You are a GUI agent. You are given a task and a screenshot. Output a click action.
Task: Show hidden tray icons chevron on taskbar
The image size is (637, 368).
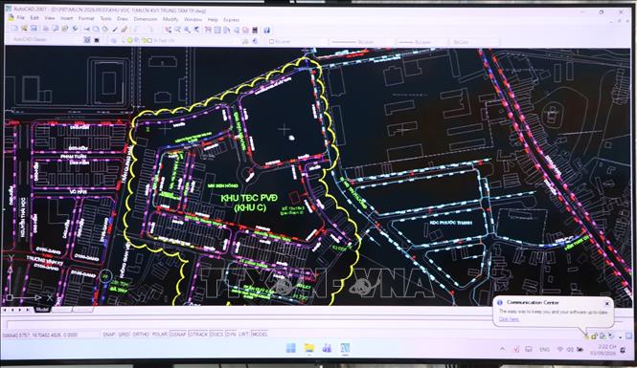(x=502, y=349)
